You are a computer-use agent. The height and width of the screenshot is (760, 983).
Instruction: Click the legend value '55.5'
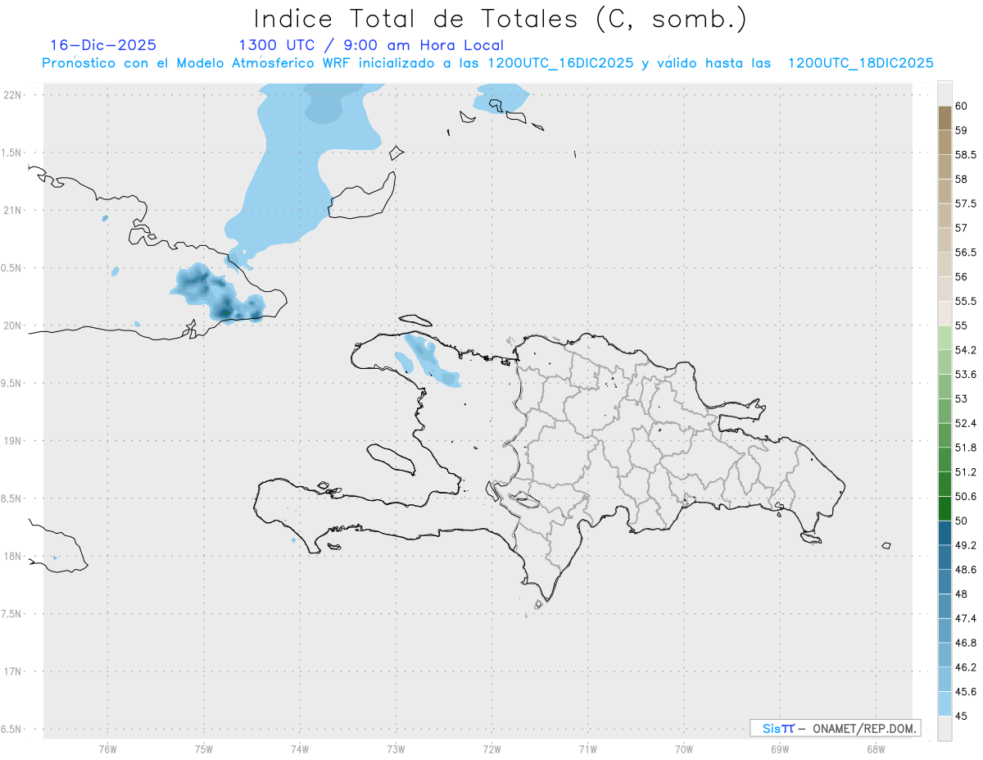(x=966, y=301)
